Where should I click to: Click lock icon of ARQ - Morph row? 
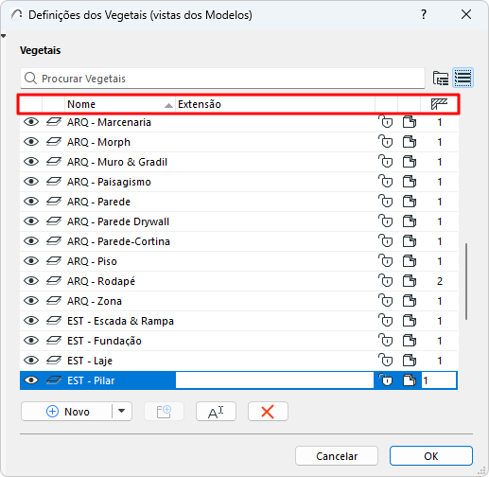point(386,142)
